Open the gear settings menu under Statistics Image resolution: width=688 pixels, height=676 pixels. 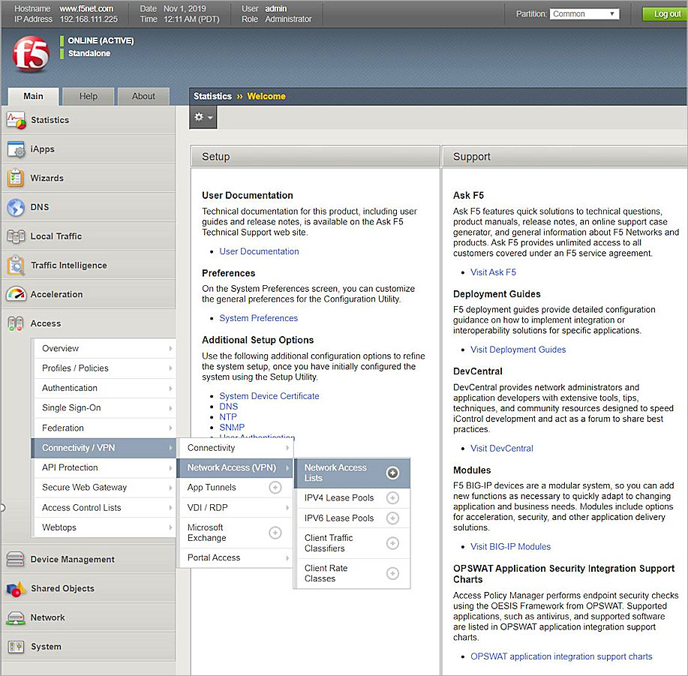[202, 117]
